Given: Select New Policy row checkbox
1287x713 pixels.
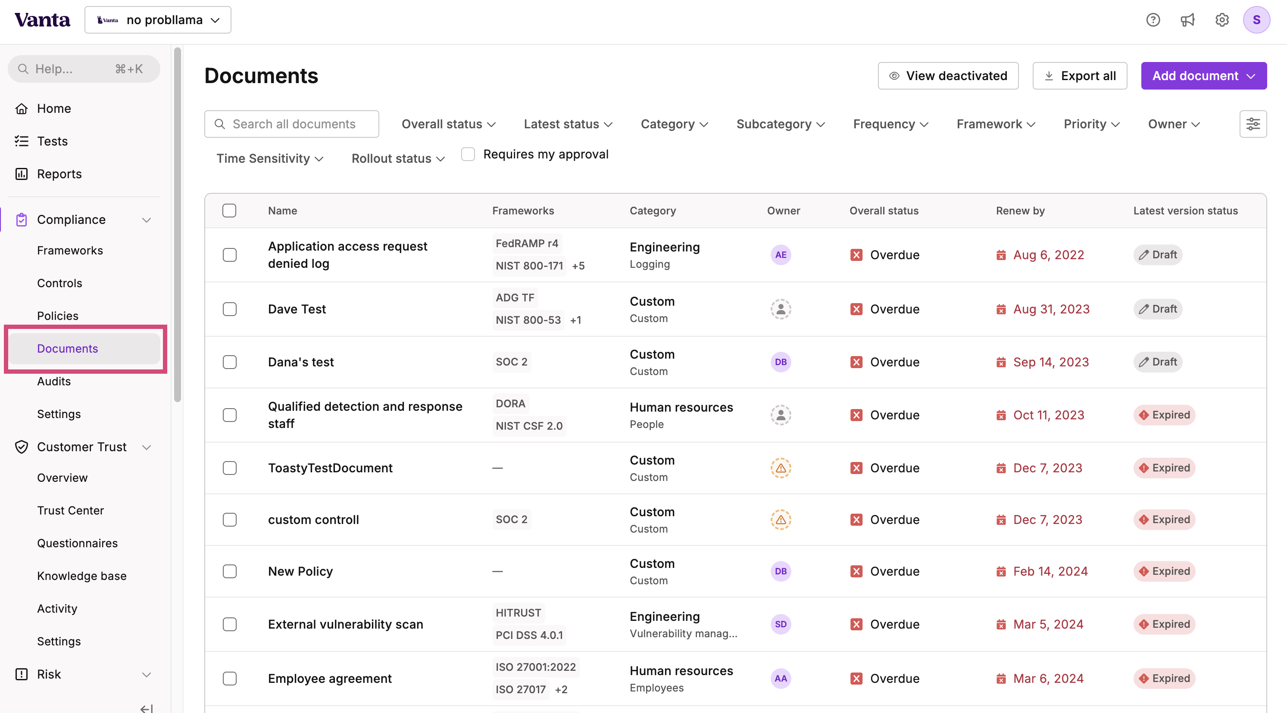Looking at the screenshot, I should coord(230,571).
